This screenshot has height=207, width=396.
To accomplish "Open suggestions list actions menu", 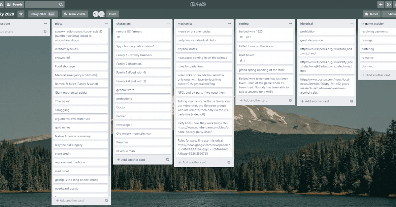I will (x=45, y=24).
